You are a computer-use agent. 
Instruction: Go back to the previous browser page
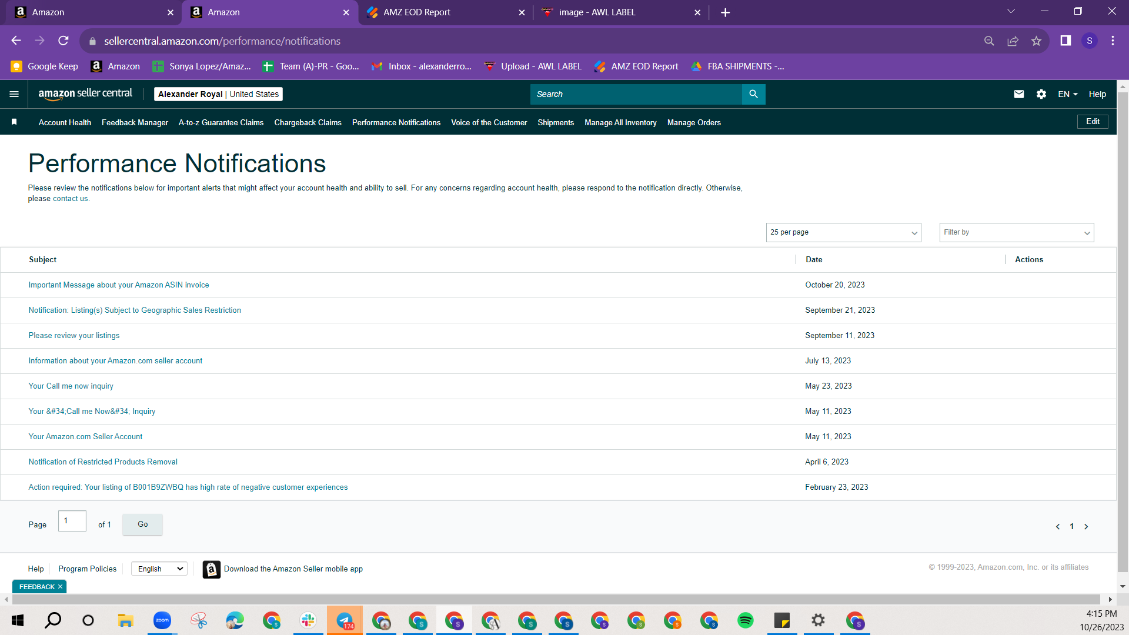point(16,41)
